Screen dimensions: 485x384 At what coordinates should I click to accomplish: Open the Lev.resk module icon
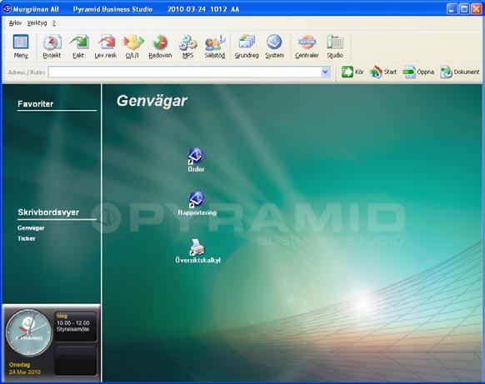coord(106,47)
